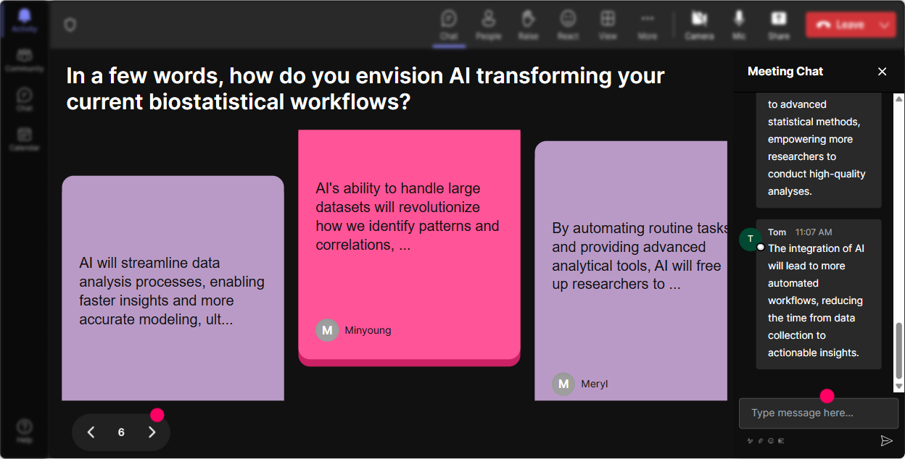Viewport: 905px width, 459px height.
Task: Open the More options menu
Action: point(648,25)
